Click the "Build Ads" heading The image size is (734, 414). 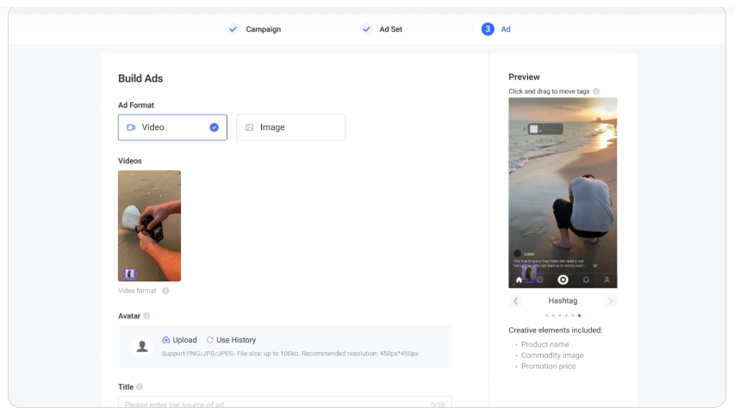[140, 78]
